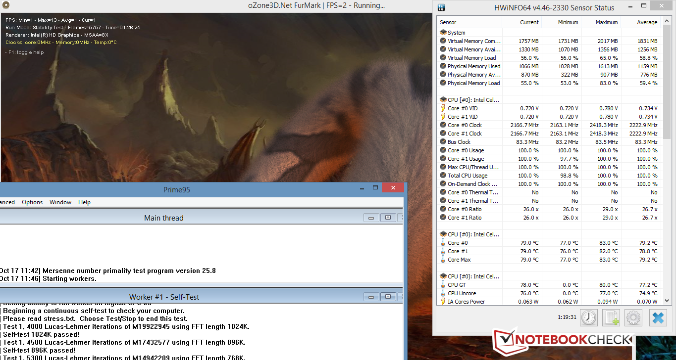676x360 pixels.
Task: Click the 97.7 % minimum for Core #1 Usage
Action: [568, 159]
